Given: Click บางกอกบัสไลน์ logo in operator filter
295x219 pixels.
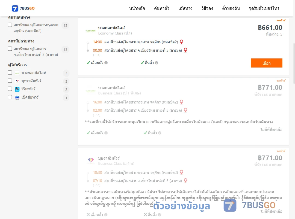Looking at the screenshot, I should pyautogui.click(x=17, y=73).
